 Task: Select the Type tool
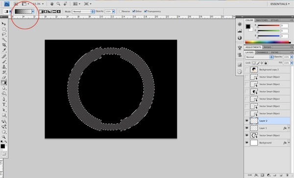4,104
